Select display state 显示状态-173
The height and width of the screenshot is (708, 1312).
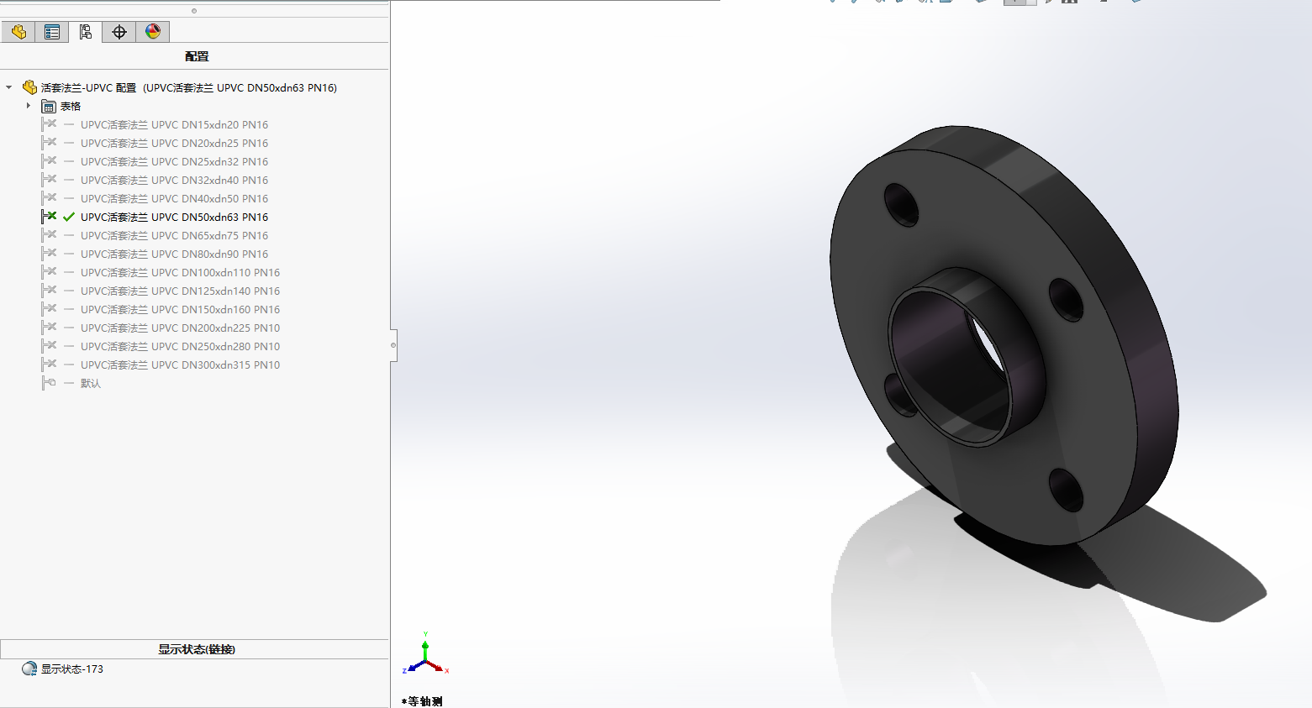pos(72,669)
